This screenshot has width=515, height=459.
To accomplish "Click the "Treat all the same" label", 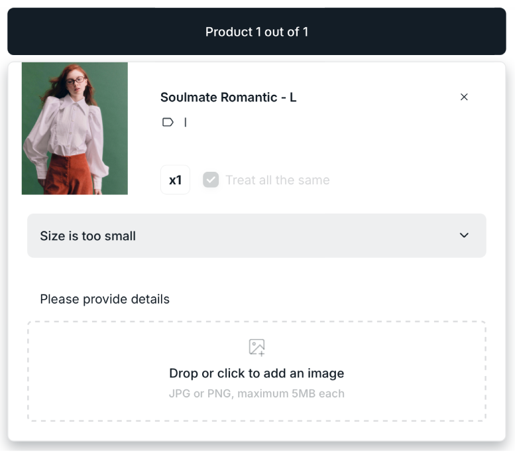I will [x=277, y=180].
